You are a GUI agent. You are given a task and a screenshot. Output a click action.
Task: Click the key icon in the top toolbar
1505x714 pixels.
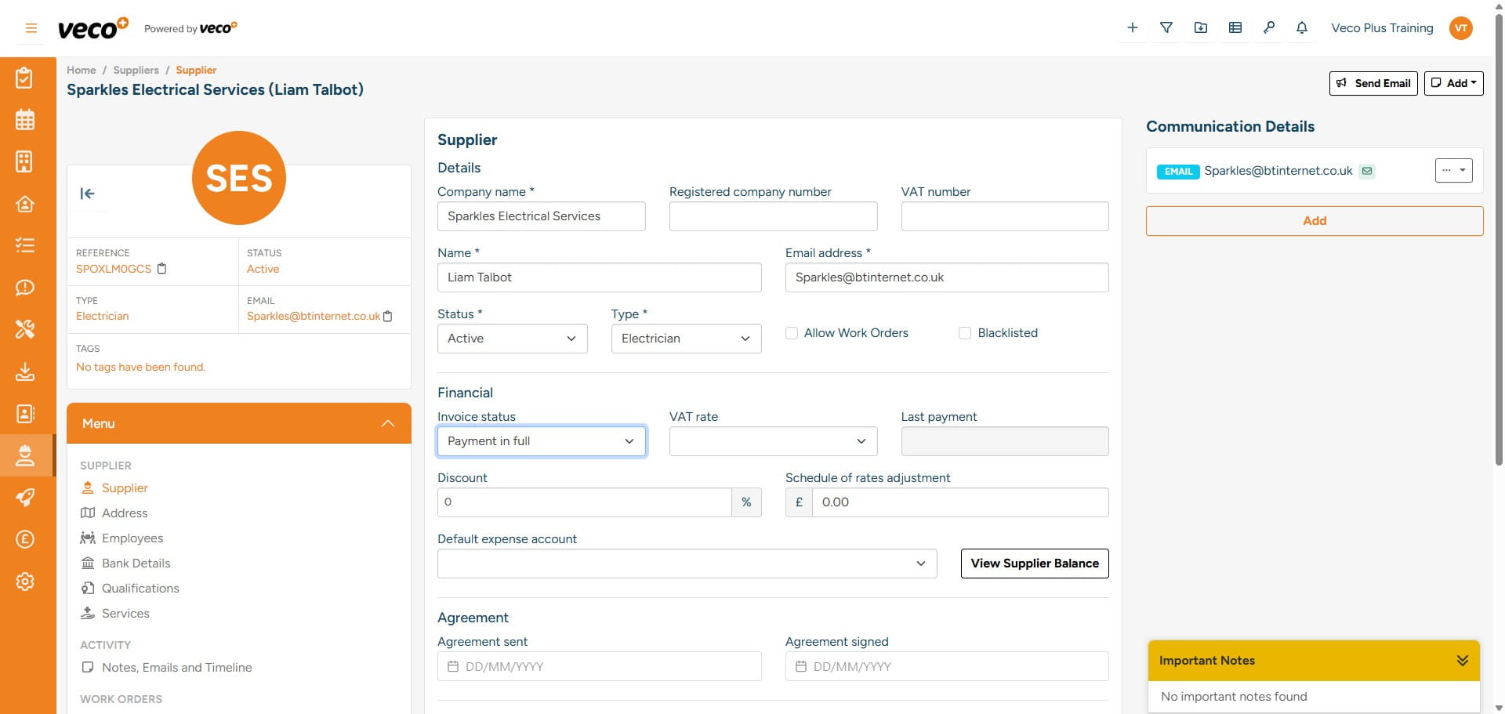tap(1269, 27)
